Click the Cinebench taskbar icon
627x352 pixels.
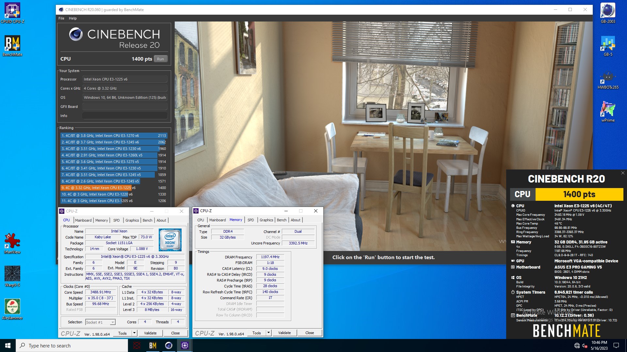[169, 345]
